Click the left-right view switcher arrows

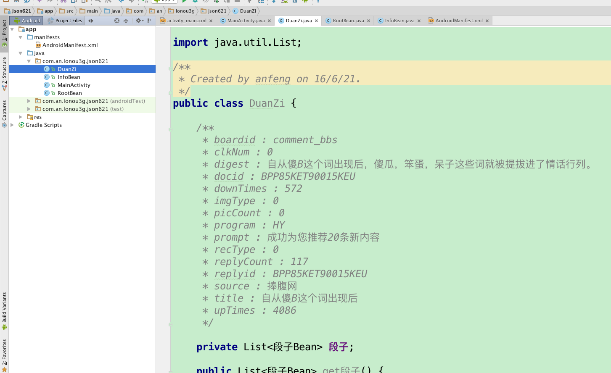(91, 21)
